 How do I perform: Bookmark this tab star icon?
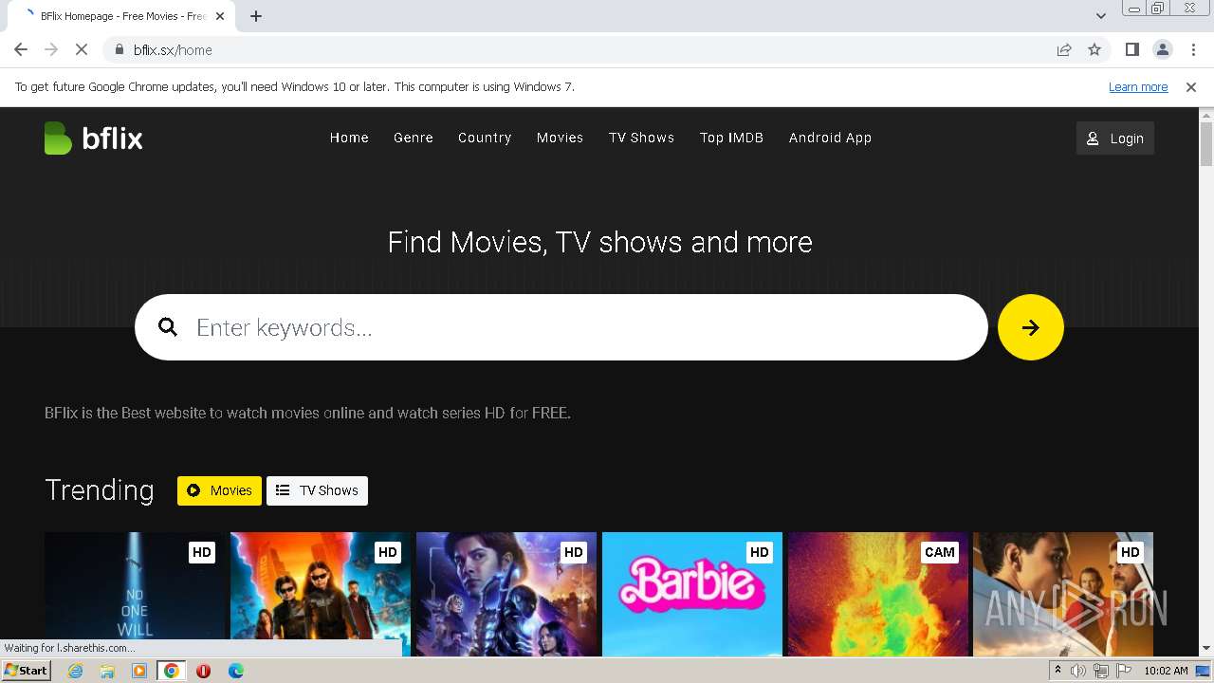tap(1094, 50)
